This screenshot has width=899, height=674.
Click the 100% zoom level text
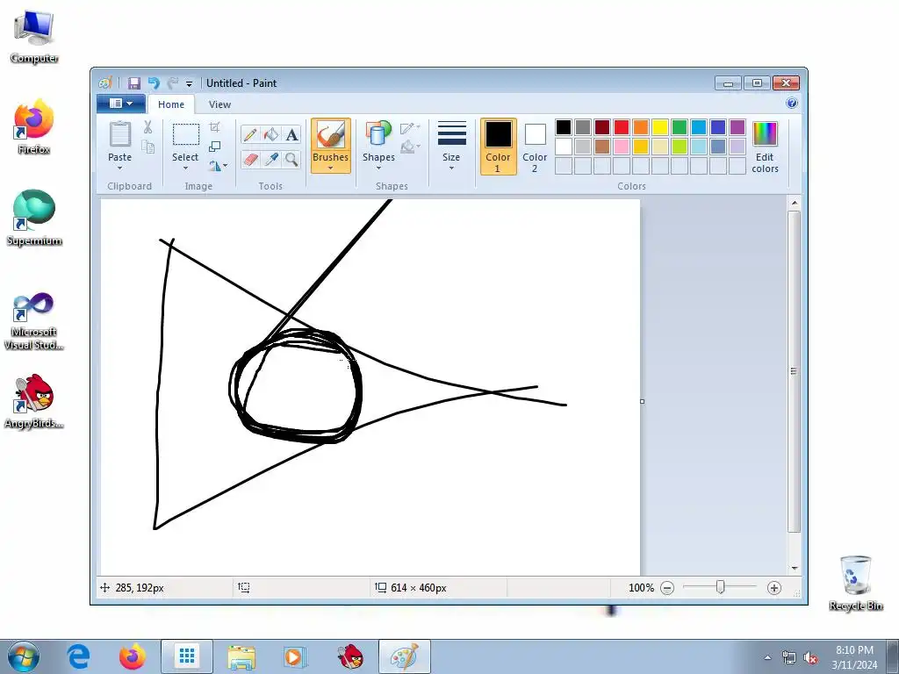coord(641,588)
